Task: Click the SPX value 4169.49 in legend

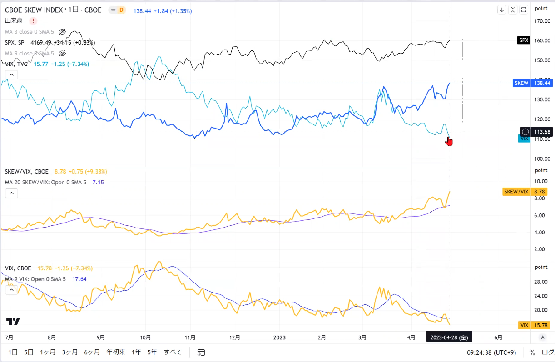Action: pyautogui.click(x=42, y=42)
